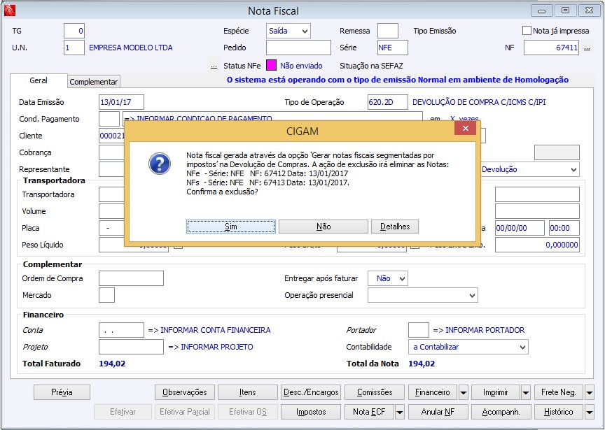605x430 pixels.
Task: Click the Total da Nota value 194,02
Action: 422,364
